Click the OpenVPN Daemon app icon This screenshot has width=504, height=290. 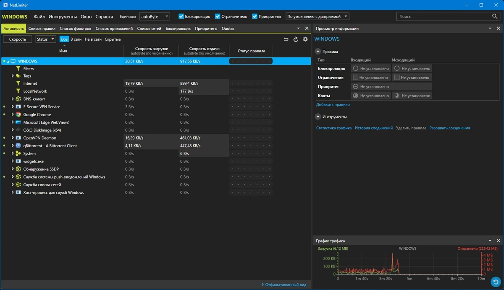point(18,138)
